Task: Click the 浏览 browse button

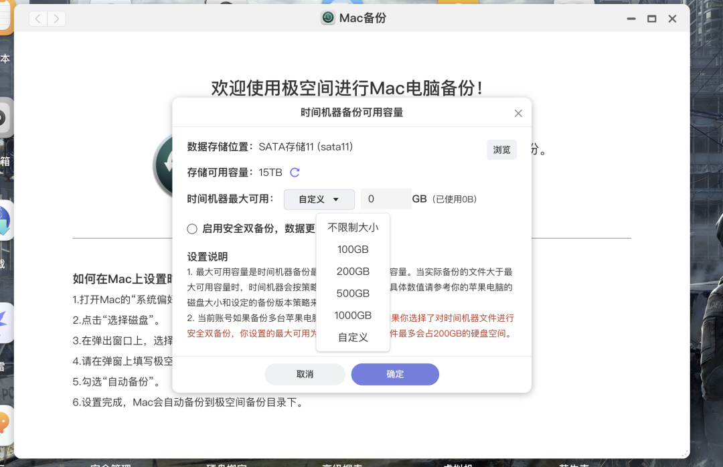Action: pyautogui.click(x=501, y=150)
